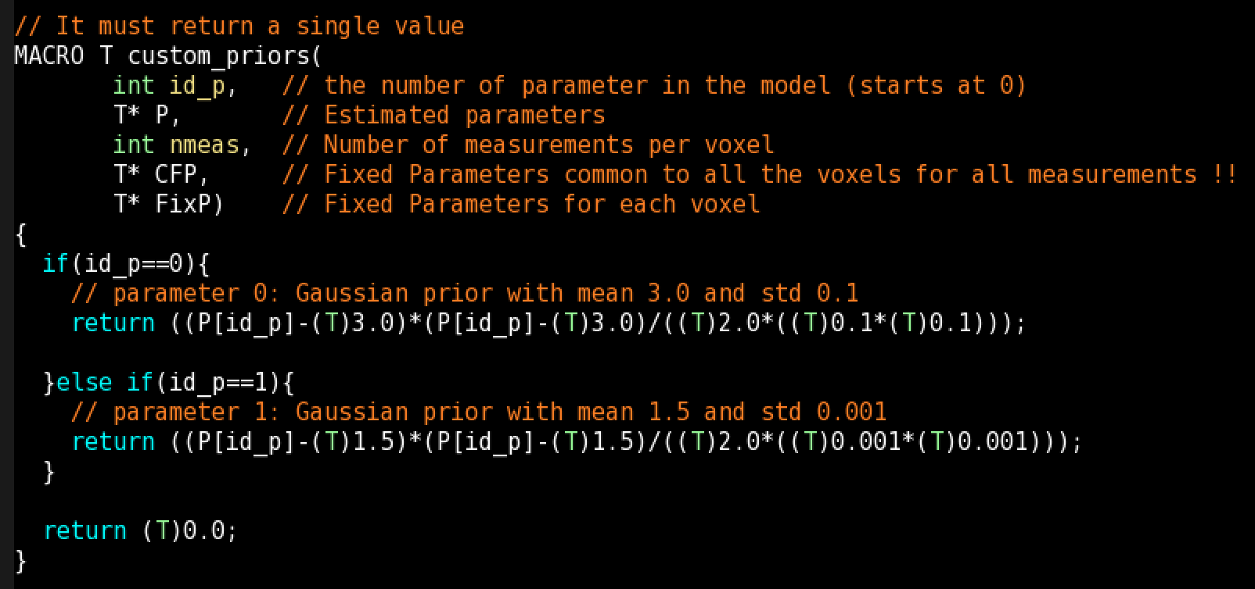Click the 'return' keyword of the 1.5 prior line

click(x=113, y=442)
